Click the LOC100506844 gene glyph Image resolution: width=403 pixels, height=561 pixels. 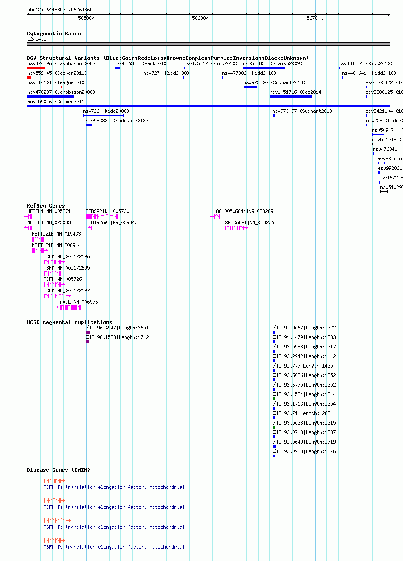(215, 217)
